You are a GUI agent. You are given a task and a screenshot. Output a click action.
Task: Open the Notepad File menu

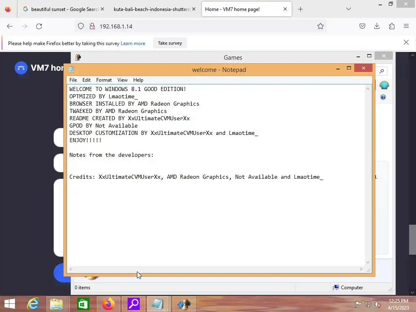73,80
